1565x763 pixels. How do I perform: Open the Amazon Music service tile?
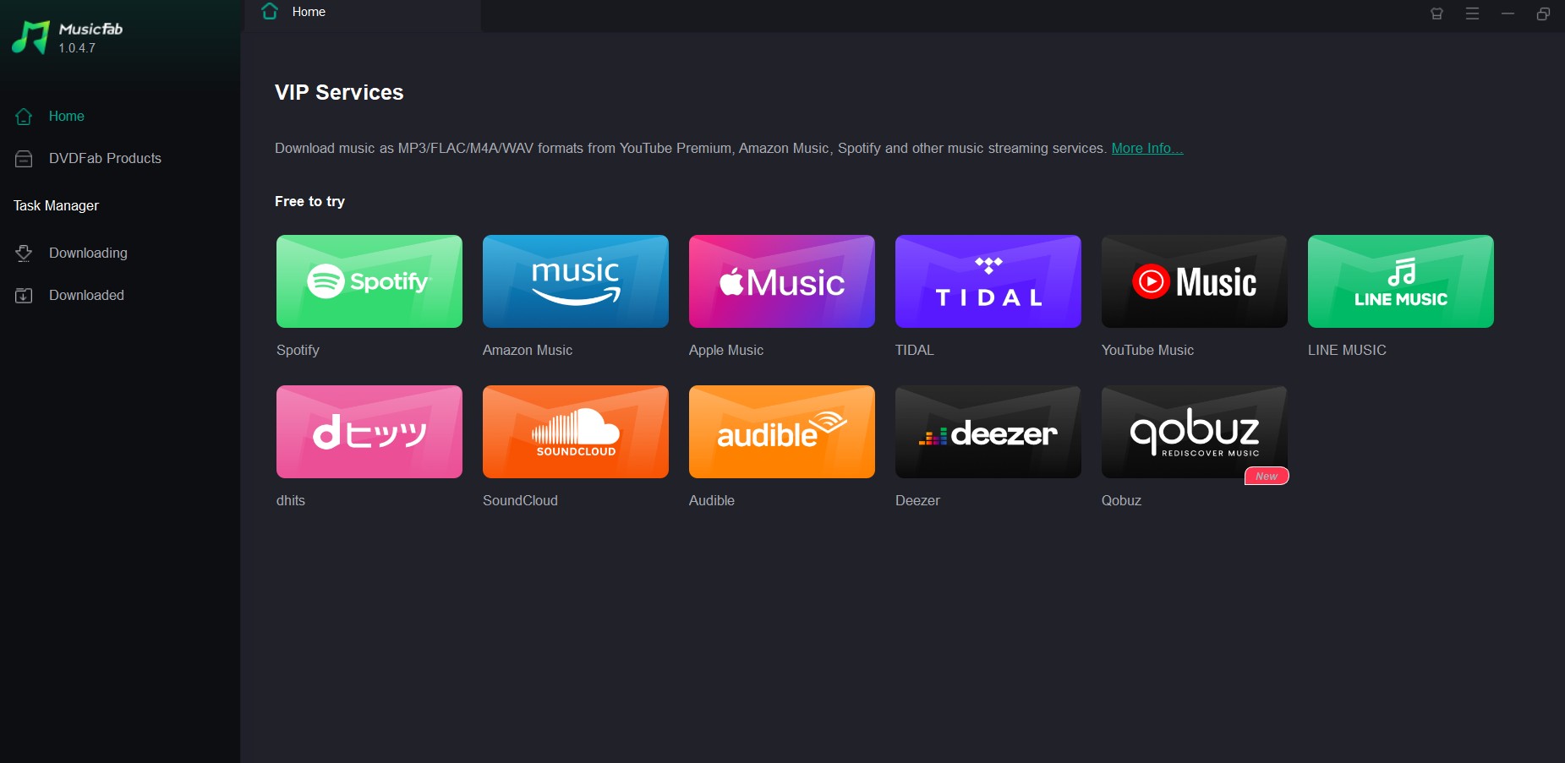[576, 281]
